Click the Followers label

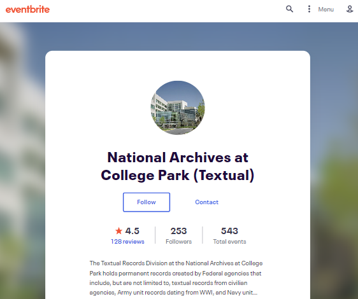[178, 242]
